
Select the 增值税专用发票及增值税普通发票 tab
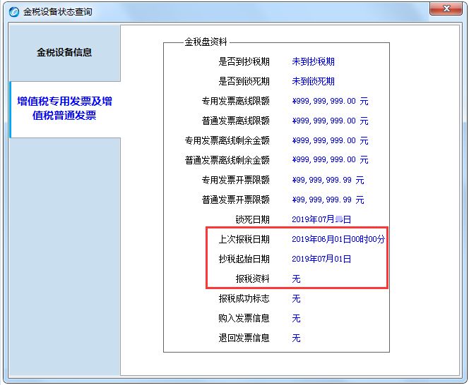coord(64,109)
